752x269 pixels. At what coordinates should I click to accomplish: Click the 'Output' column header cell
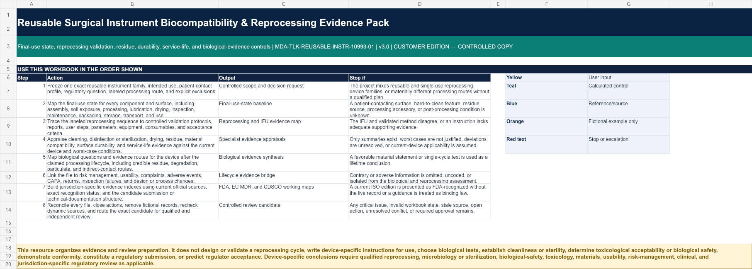(283, 78)
